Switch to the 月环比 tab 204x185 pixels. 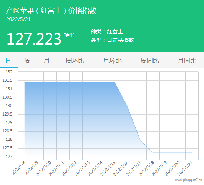[112, 61]
